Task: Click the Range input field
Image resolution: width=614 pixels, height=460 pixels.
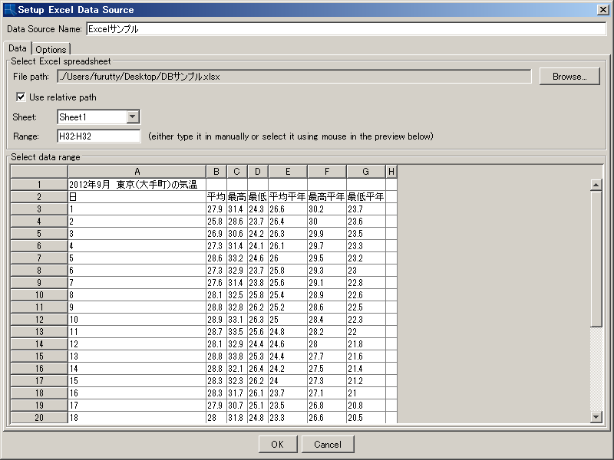Action: [x=99, y=136]
